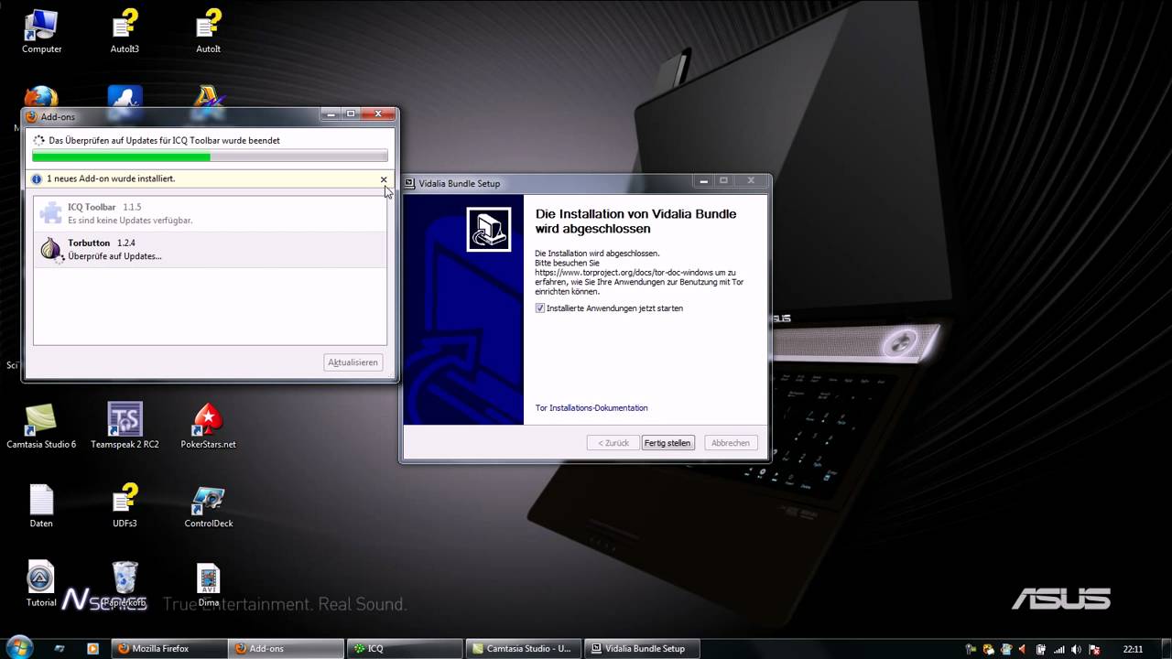Select the Daten file icon
This screenshot has height=659, width=1172.
(41, 505)
